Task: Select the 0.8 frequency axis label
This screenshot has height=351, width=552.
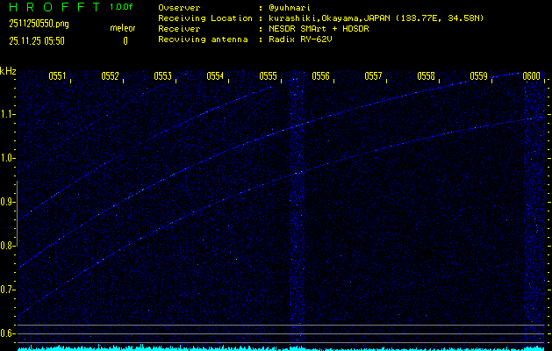Action: point(8,246)
